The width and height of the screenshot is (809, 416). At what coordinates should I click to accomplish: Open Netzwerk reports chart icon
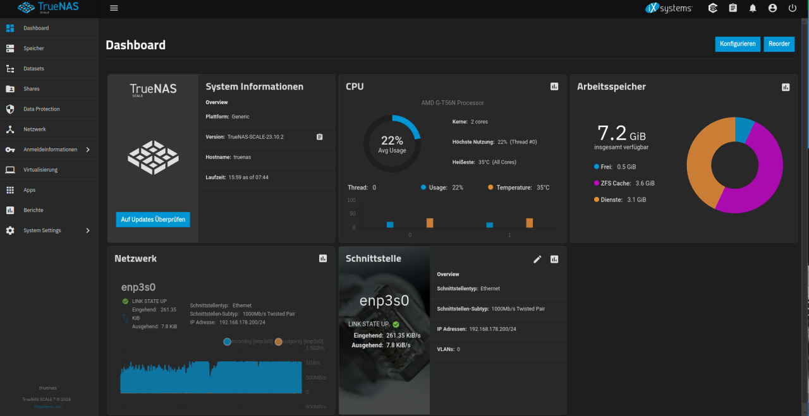pos(323,258)
